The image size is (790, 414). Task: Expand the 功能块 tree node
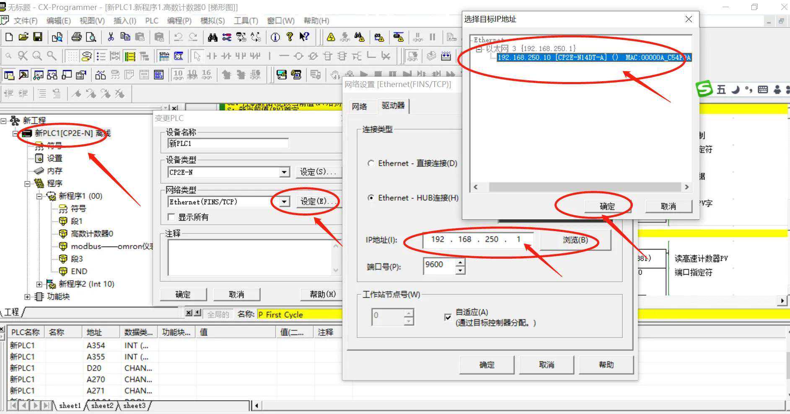pyautogui.click(x=27, y=297)
